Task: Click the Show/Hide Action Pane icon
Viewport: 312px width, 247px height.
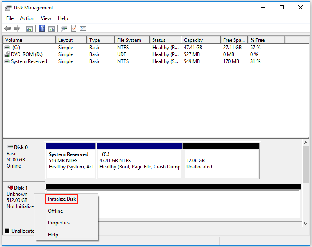Action: 52,29
